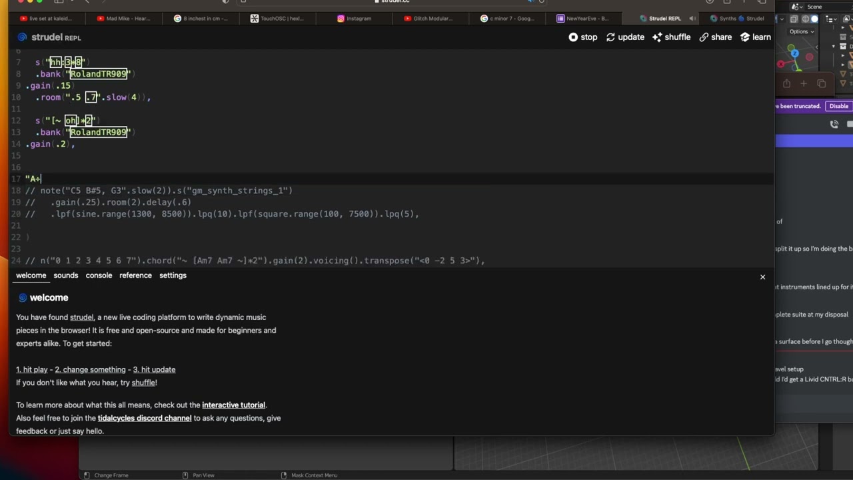Click s("[~ oh]*2") on line 12
The height and width of the screenshot is (480, 853).
(x=67, y=121)
